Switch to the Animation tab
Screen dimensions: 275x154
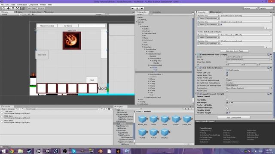point(156,12)
